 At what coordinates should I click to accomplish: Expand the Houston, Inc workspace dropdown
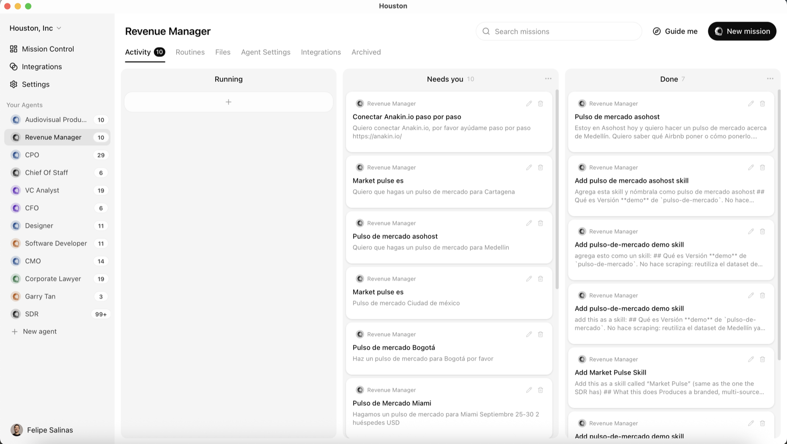point(35,28)
